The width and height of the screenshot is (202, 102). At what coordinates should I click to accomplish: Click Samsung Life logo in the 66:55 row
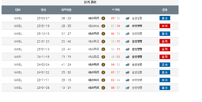127,34
